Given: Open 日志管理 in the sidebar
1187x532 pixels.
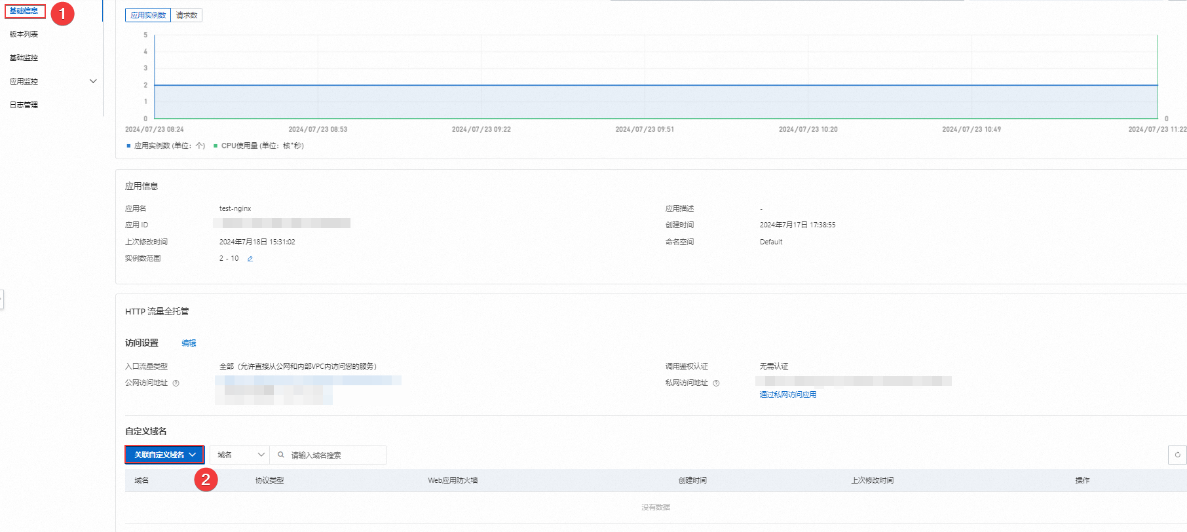Looking at the screenshot, I should (24, 105).
